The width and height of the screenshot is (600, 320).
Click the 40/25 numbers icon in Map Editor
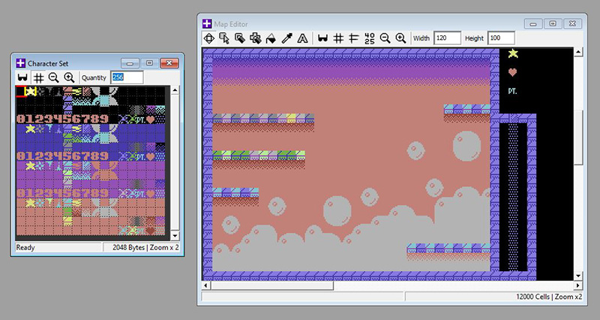point(369,38)
